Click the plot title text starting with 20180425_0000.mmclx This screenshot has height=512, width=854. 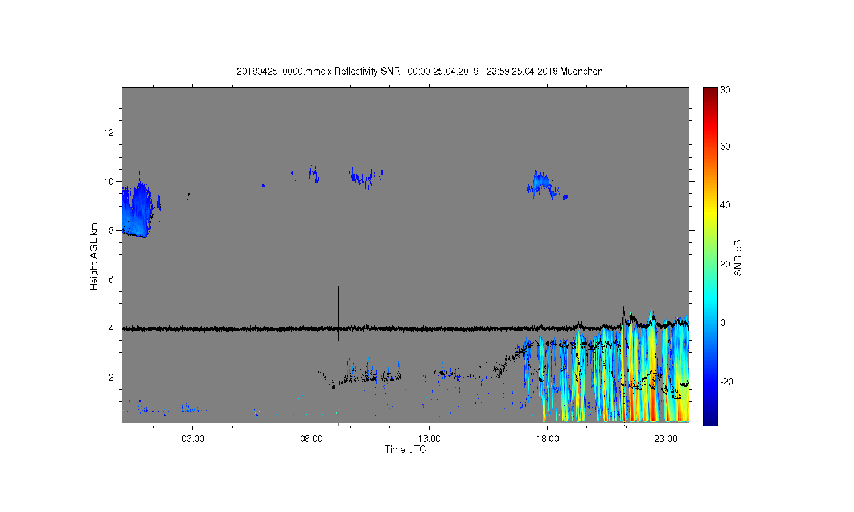[x=420, y=71]
